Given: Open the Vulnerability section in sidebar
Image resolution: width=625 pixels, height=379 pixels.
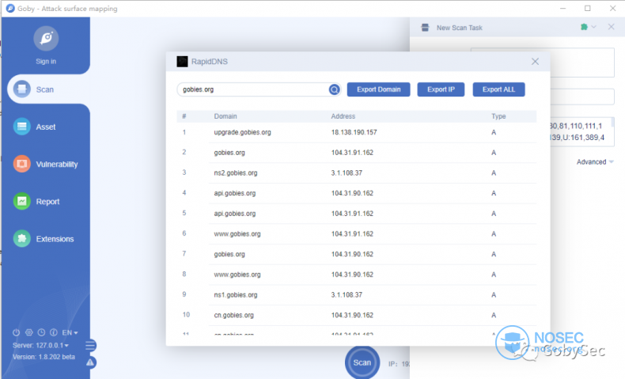Looking at the screenshot, I should [x=45, y=165].
